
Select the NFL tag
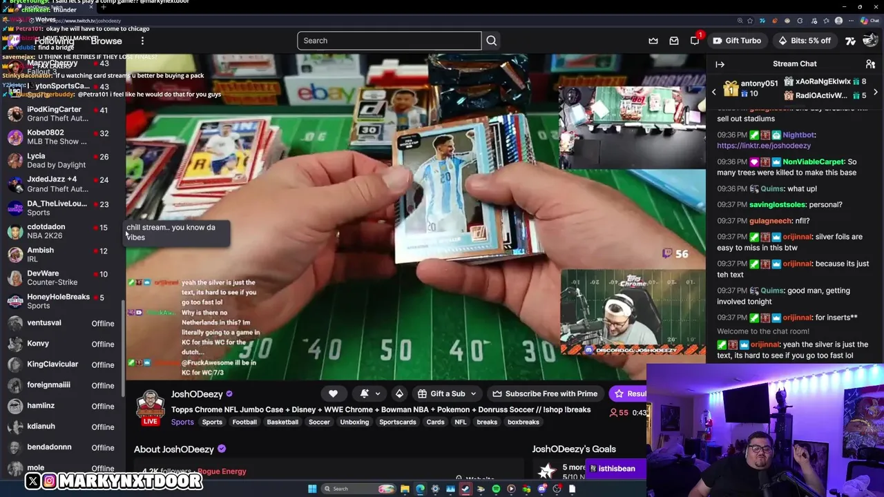pyautogui.click(x=461, y=422)
